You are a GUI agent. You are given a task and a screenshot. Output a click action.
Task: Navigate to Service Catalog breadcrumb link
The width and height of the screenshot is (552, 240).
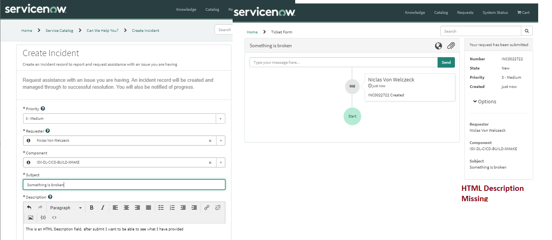(59, 30)
